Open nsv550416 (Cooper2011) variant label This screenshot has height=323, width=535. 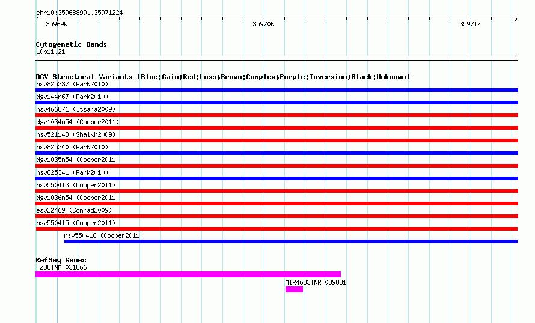[x=103, y=235]
